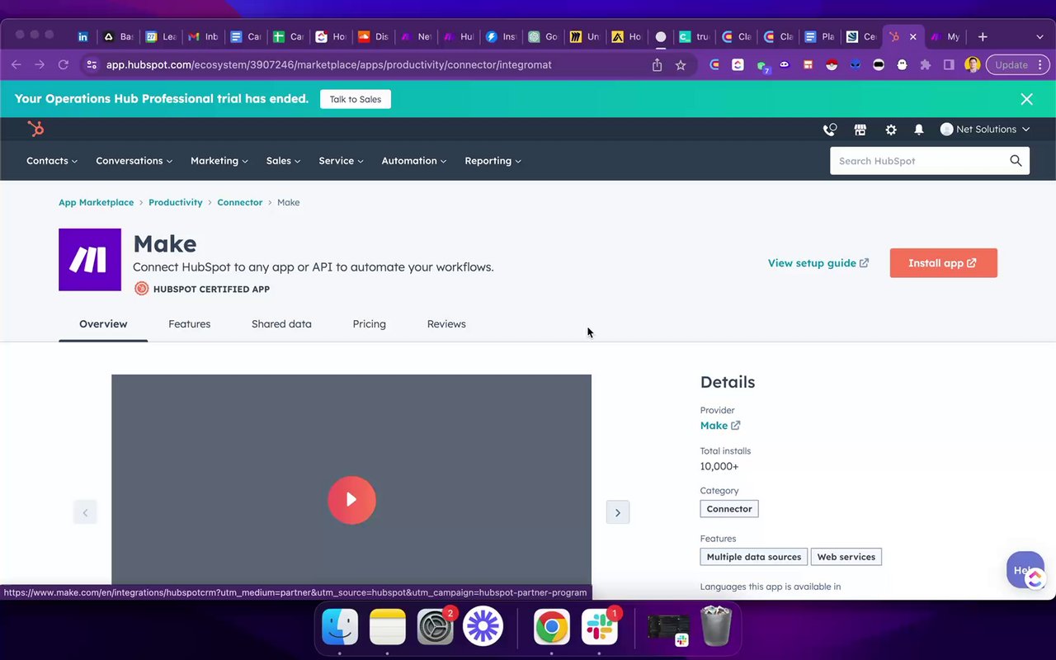
Task: Switch to the Features tab
Action: coord(190,324)
